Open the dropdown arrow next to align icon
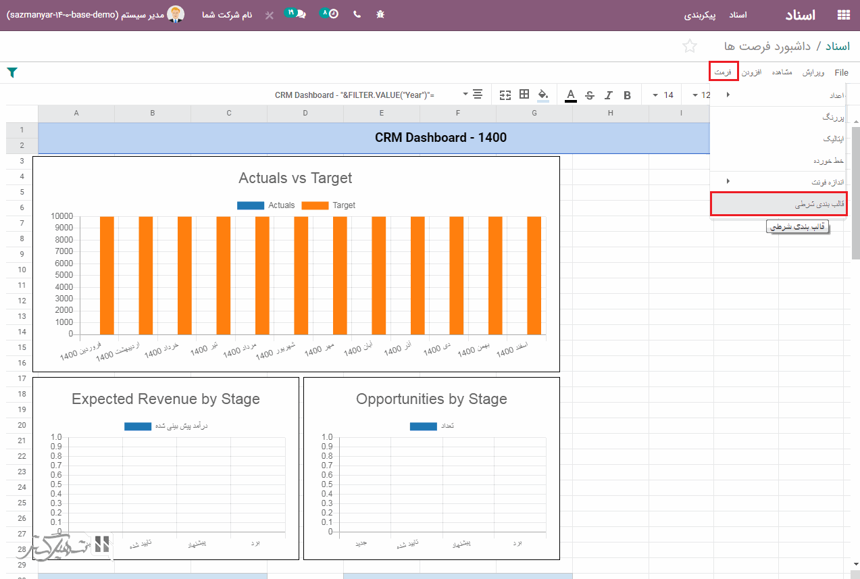Screen dimensions: 860x579 point(465,95)
